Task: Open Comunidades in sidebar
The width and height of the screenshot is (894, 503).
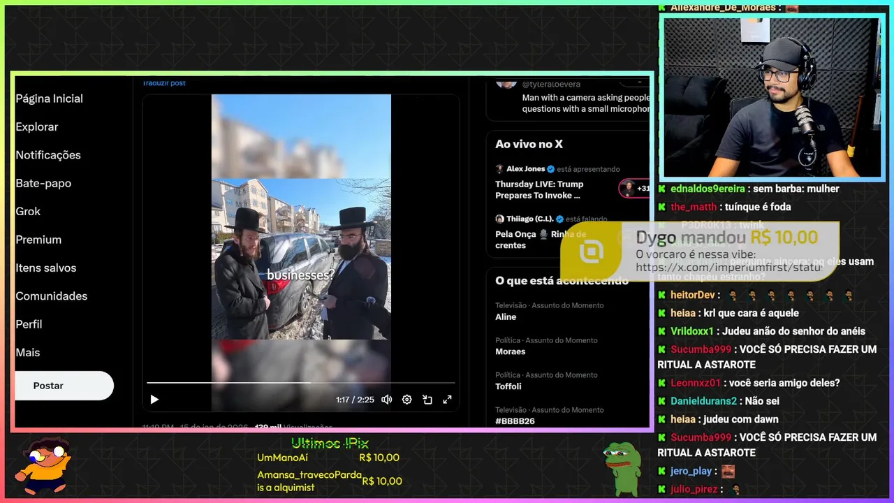Action: [x=52, y=296]
